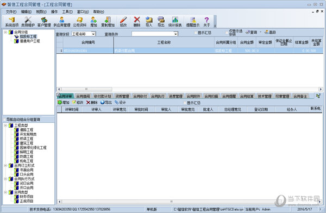This screenshot has width=326, height=213.
Task: Collapse 工程类型 tree node
Action: pos(5,125)
